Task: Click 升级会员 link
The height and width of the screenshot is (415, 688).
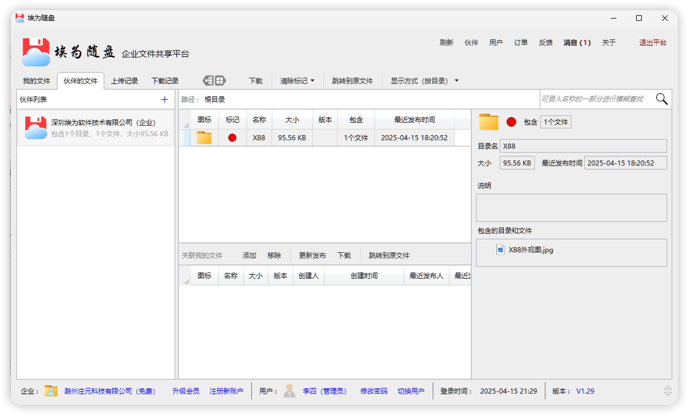Action: tap(186, 391)
